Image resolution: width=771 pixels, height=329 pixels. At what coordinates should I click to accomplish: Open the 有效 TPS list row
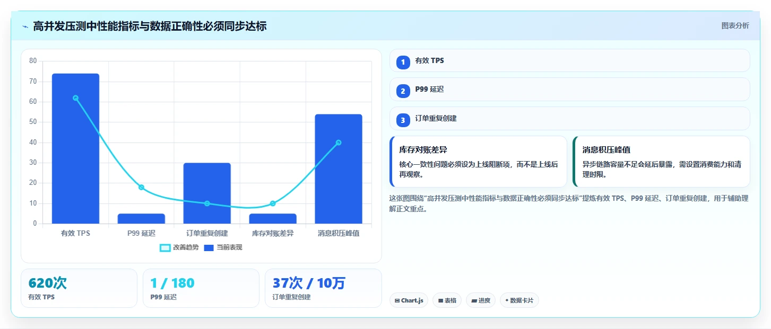point(569,60)
